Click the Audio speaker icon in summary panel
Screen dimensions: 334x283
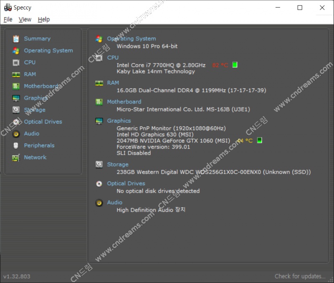click(x=99, y=203)
